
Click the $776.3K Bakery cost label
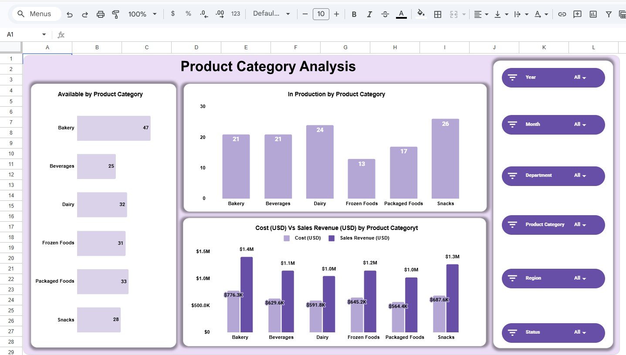233,295
